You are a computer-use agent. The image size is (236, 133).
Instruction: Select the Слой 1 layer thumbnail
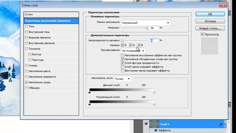[154, 124]
